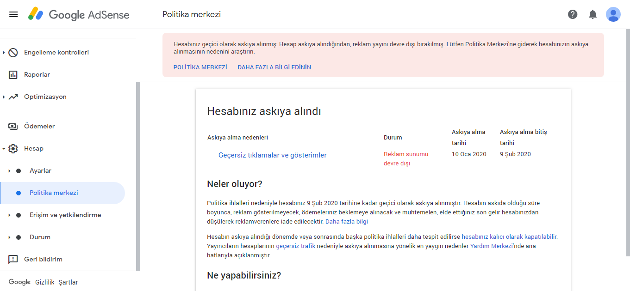Open the Durum sidebar item
Image resolution: width=630 pixels, height=291 pixels.
point(40,237)
